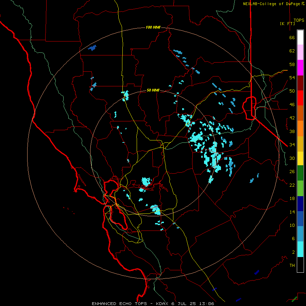The image size is (306, 306).
Task: Click the 2 legend value label
Action: pos(293,252)
